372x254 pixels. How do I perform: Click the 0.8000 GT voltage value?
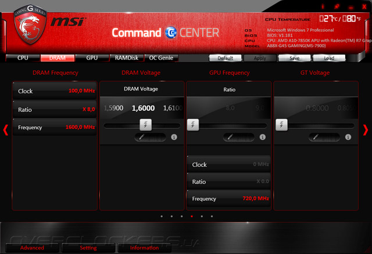click(317, 108)
